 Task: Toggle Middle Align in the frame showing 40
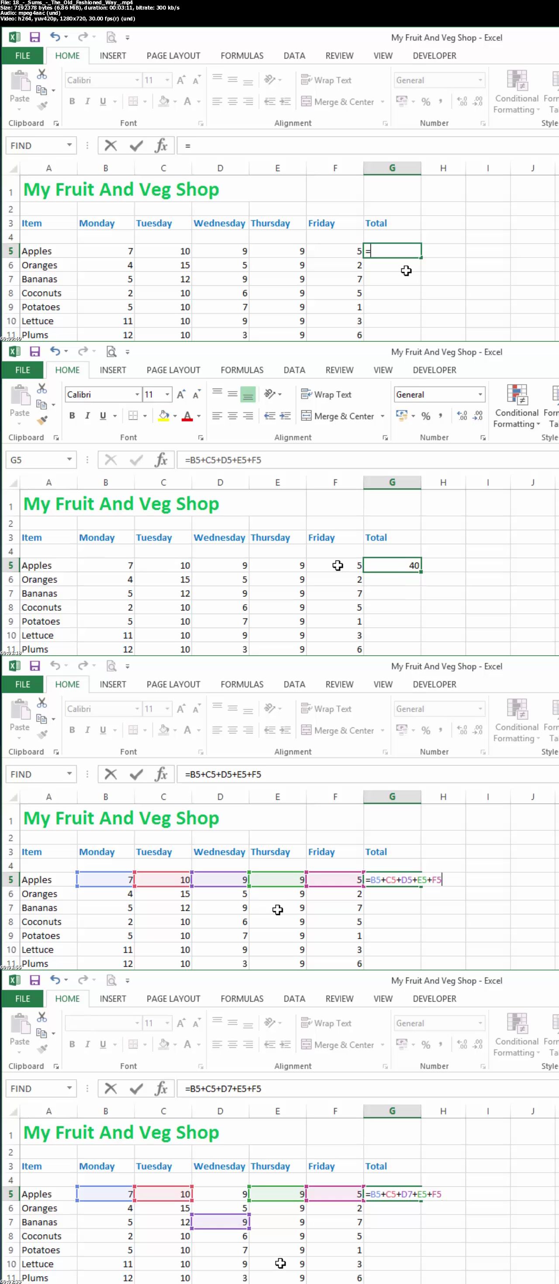[x=232, y=394]
